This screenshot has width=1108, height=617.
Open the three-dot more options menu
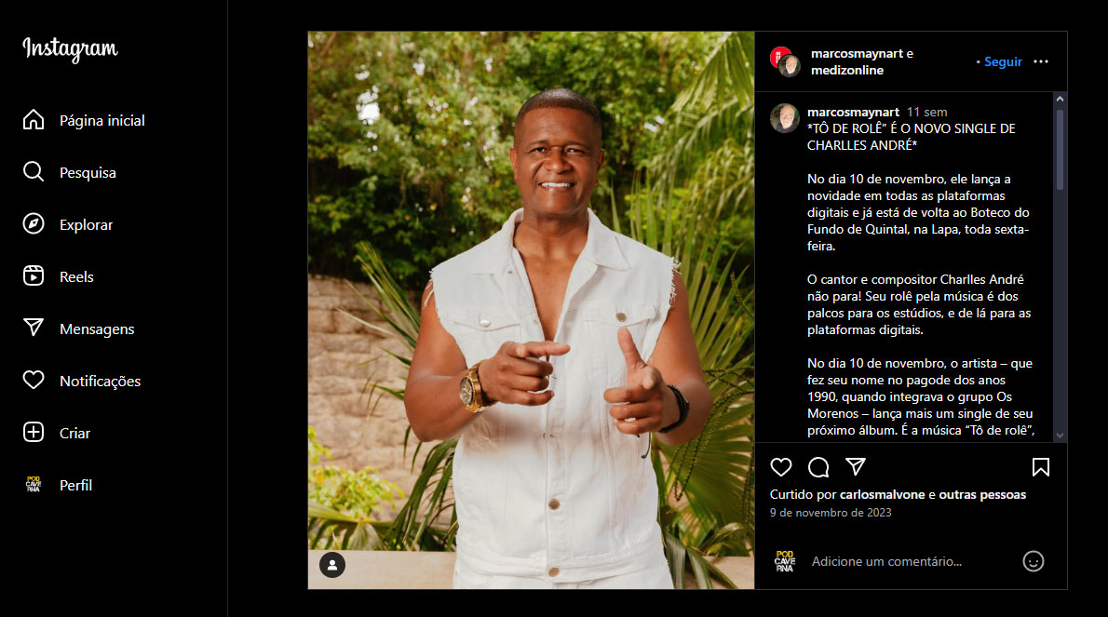pos(1041,61)
